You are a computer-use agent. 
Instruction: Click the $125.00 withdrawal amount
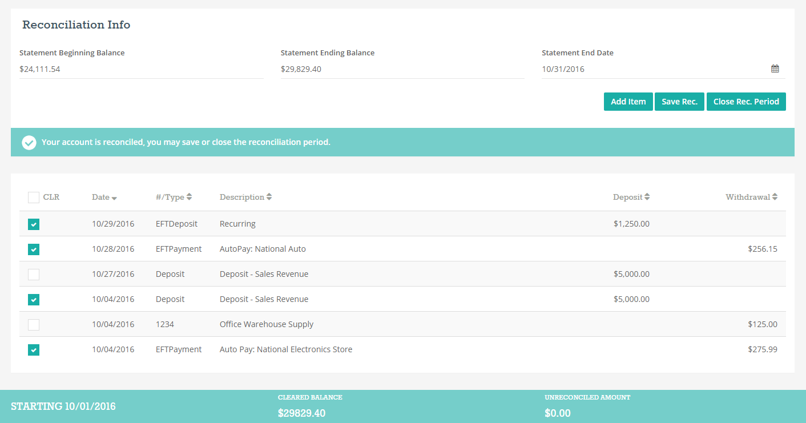point(763,324)
